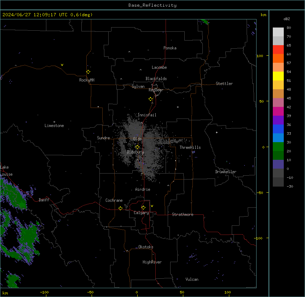The width and height of the screenshot is (305, 297).
Task: Click the Stettler city label
Action: [x=224, y=84]
